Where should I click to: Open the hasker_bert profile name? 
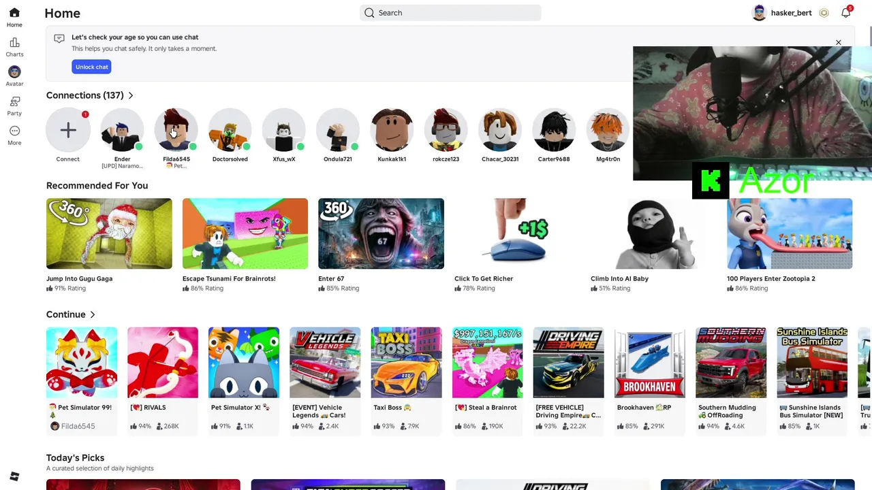[x=792, y=13]
